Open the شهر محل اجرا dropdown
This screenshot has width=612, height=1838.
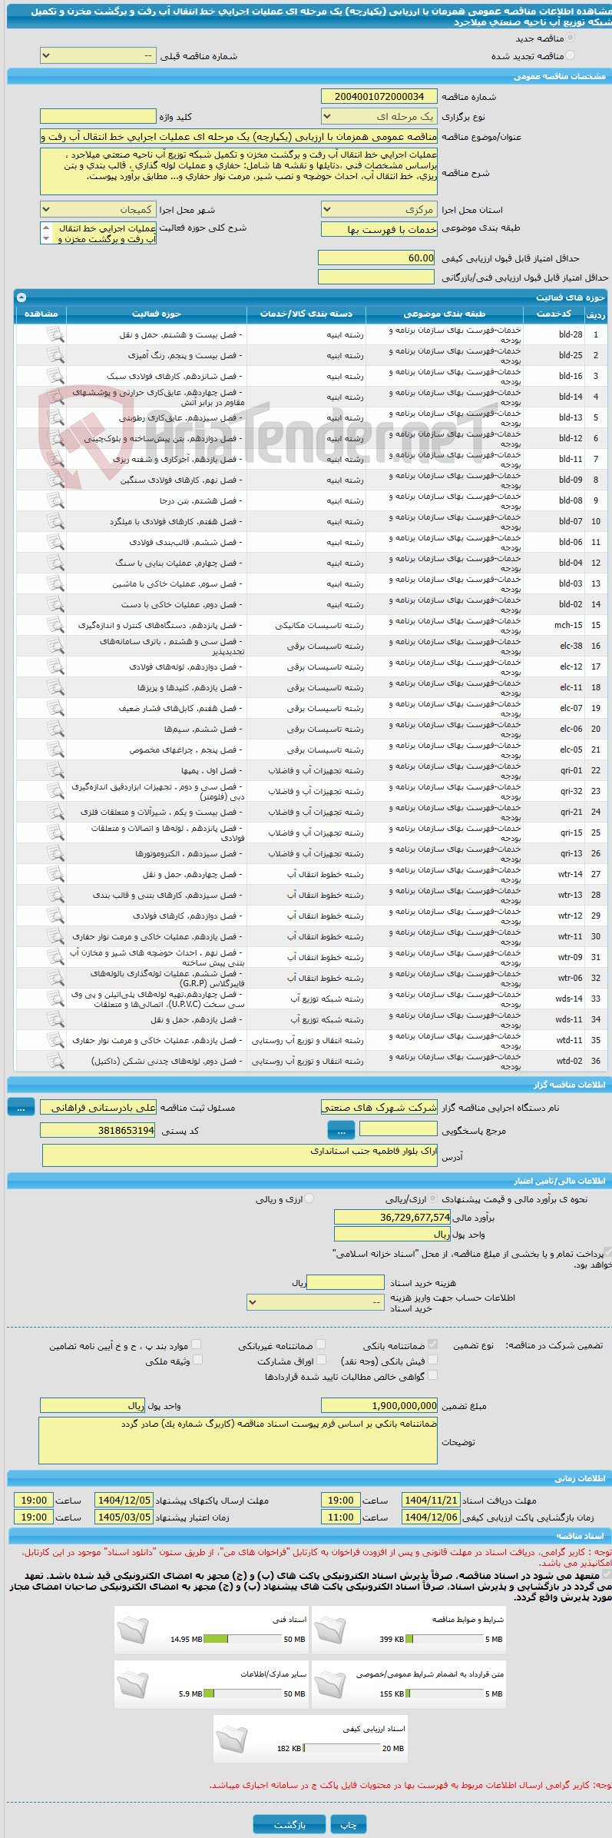[x=98, y=210]
